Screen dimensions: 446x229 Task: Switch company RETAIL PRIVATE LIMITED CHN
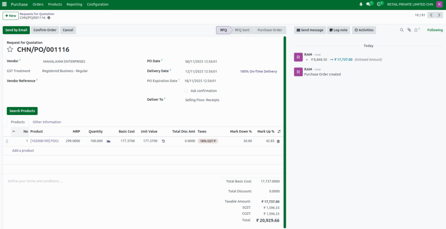pos(410,4)
